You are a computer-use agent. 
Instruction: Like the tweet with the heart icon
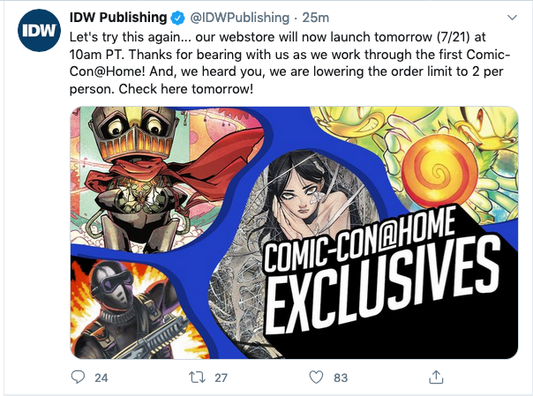(316, 377)
